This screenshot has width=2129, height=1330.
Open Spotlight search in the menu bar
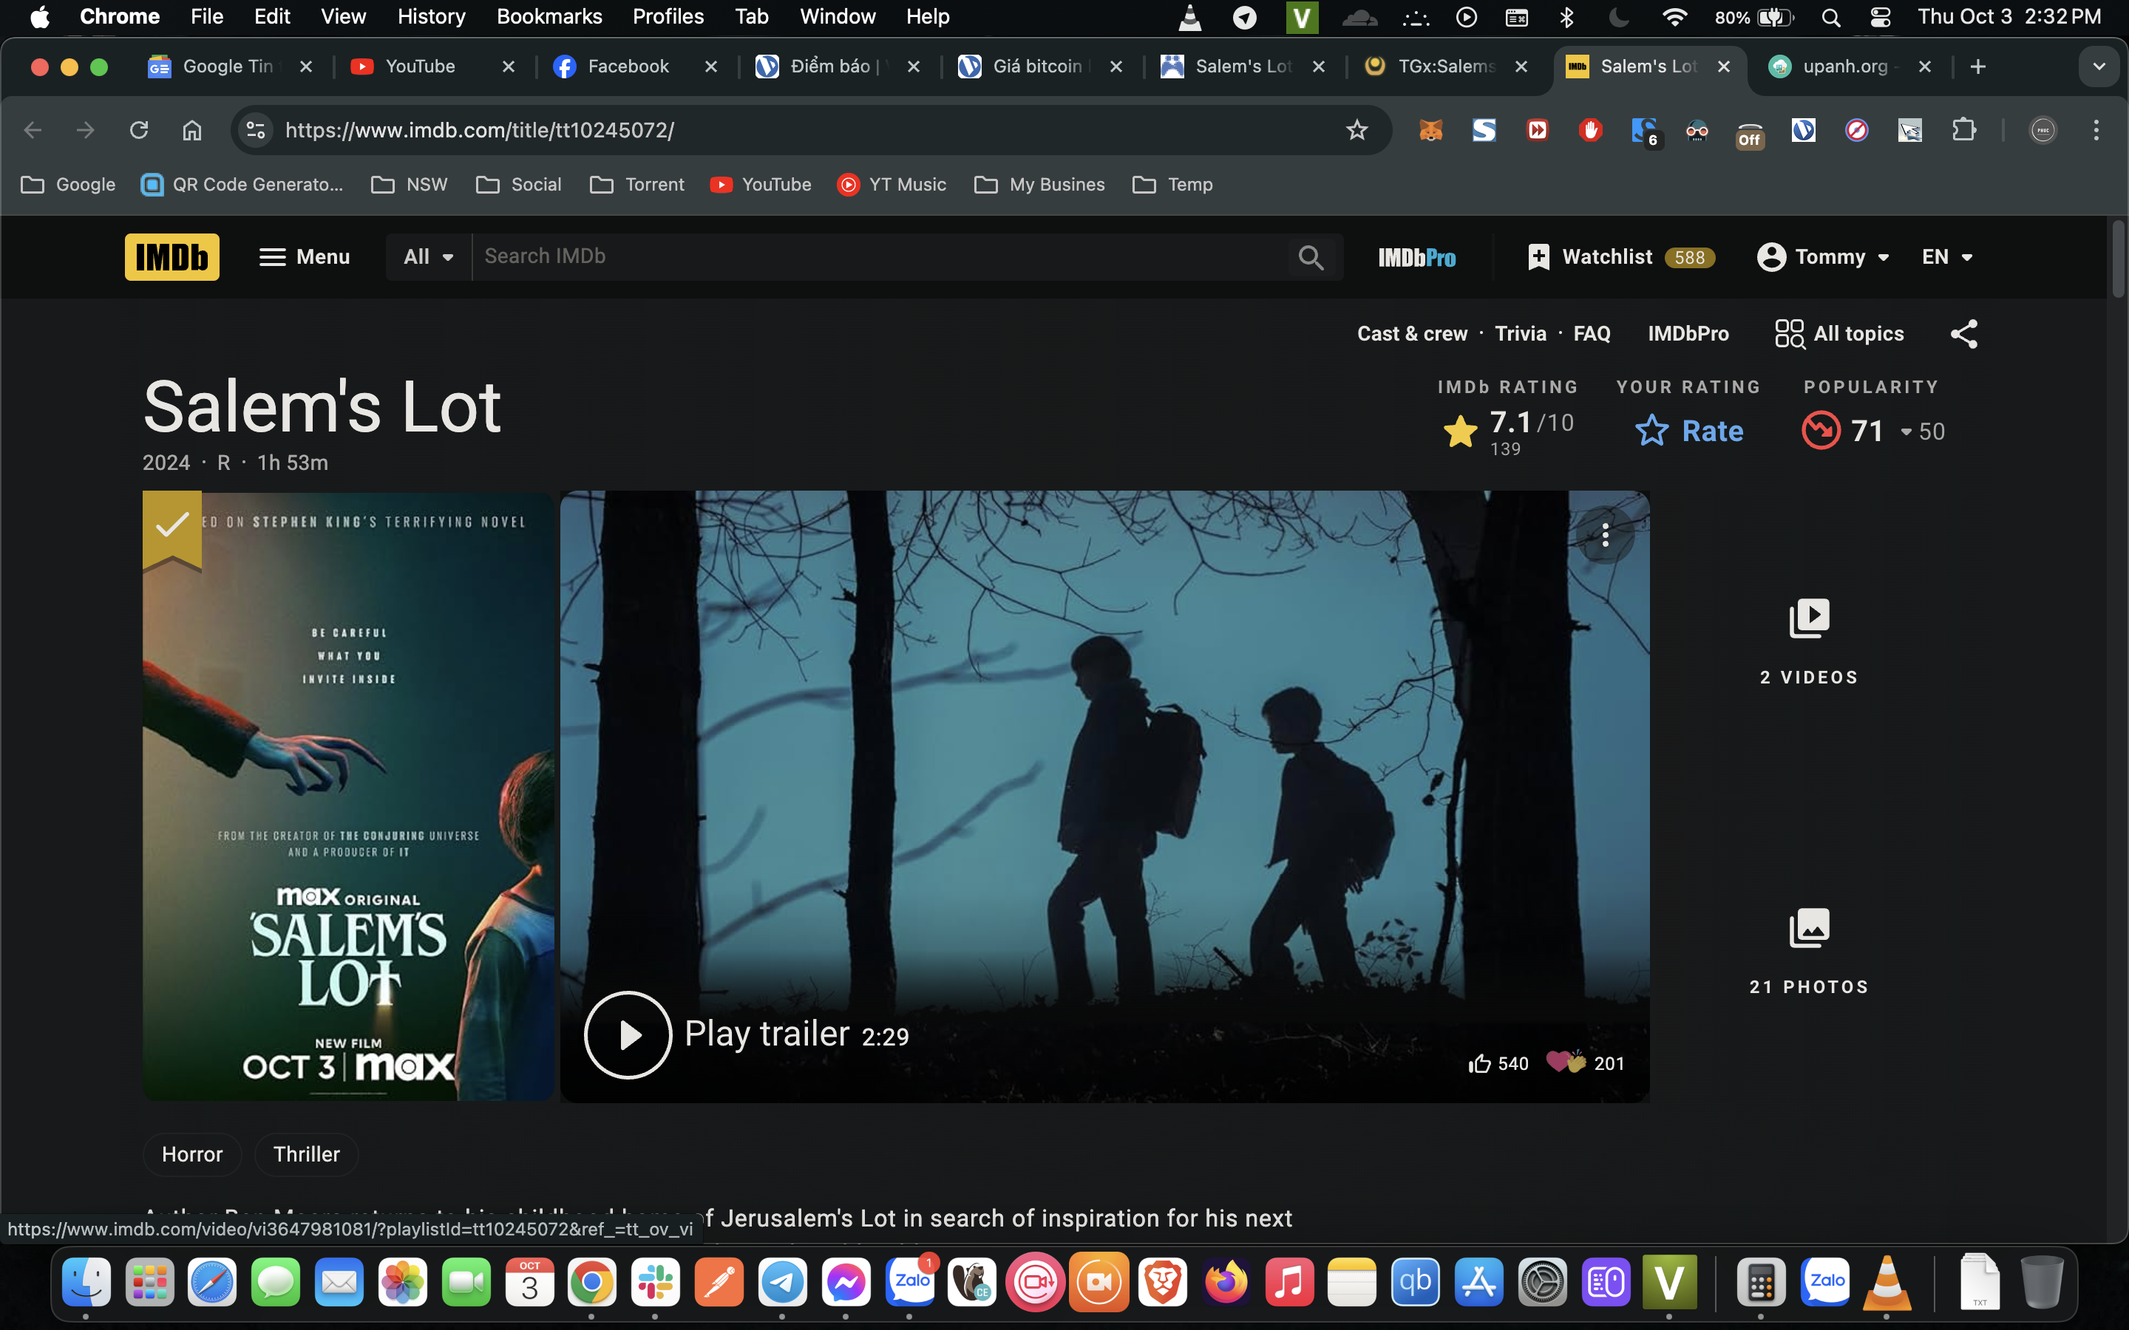point(1831,18)
